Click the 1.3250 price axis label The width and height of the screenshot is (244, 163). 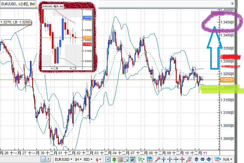(x=227, y=74)
